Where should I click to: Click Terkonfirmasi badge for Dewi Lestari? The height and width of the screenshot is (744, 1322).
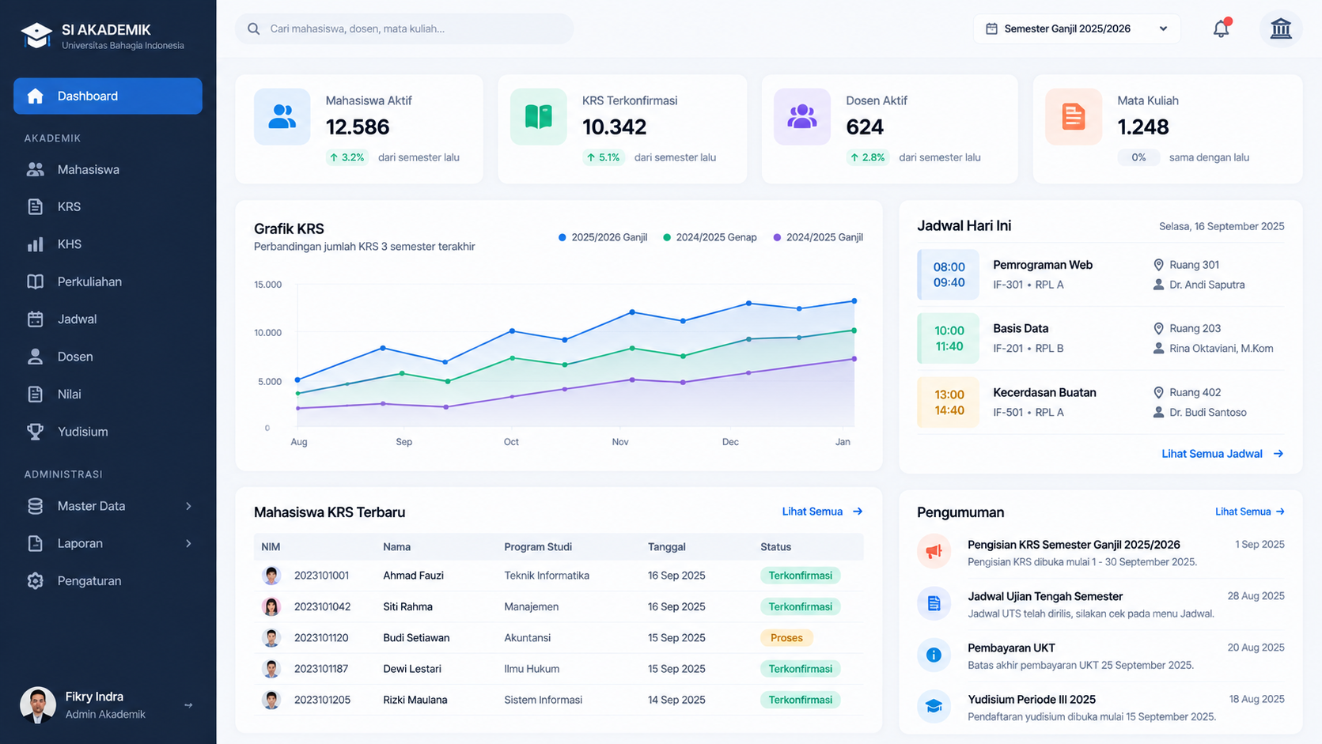click(800, 669)
